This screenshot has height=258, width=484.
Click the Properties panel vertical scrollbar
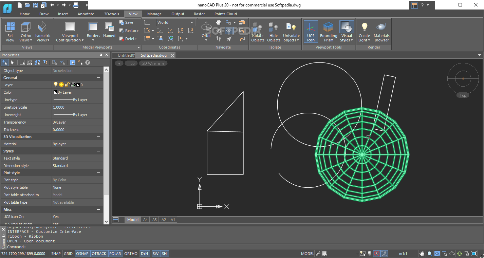pos(106,145)
